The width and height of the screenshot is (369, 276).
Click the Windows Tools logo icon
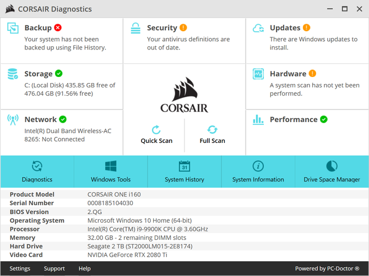(x=111, y=166)
